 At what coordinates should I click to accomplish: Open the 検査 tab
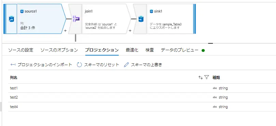click(x=150, y=50)
